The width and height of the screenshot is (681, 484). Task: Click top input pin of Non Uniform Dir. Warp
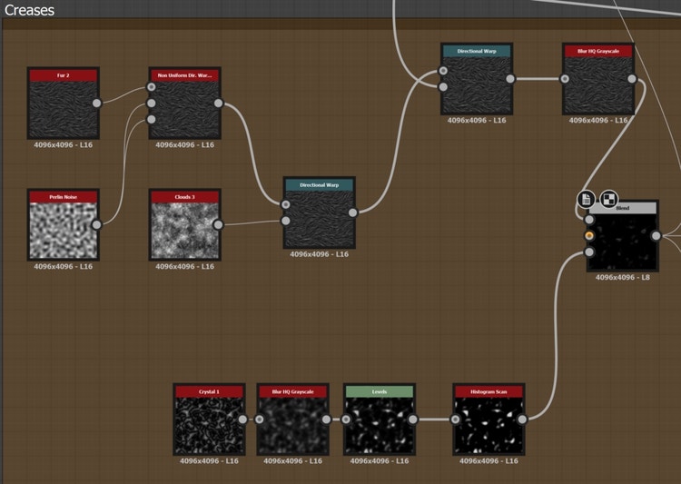(151, 87)
